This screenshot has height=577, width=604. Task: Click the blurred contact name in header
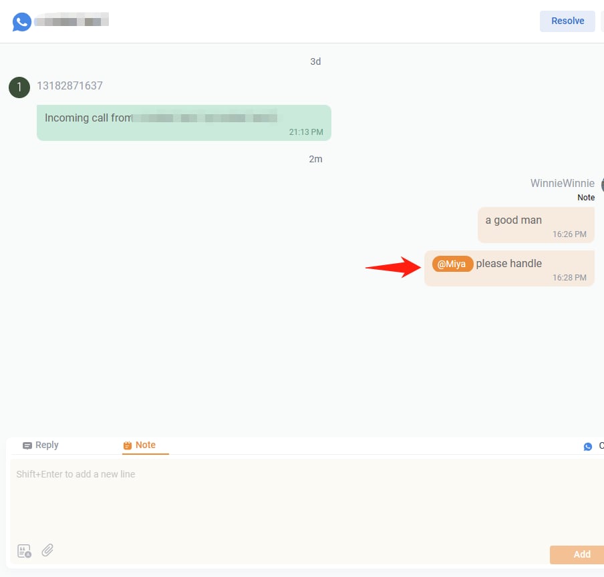point(71,21)
